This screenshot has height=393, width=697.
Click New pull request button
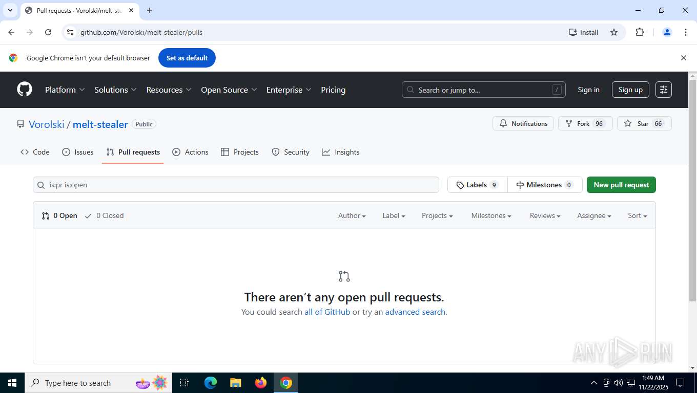click(621, 185)
